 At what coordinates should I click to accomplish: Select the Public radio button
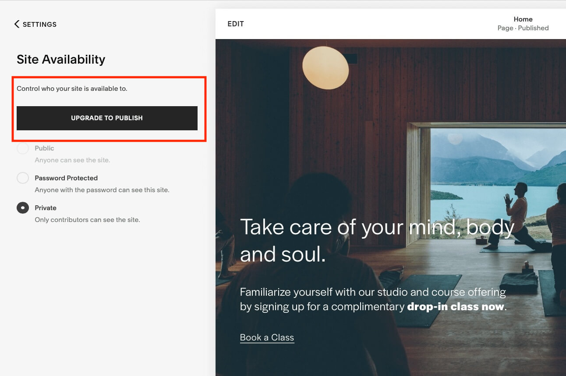tap(23, 148)
